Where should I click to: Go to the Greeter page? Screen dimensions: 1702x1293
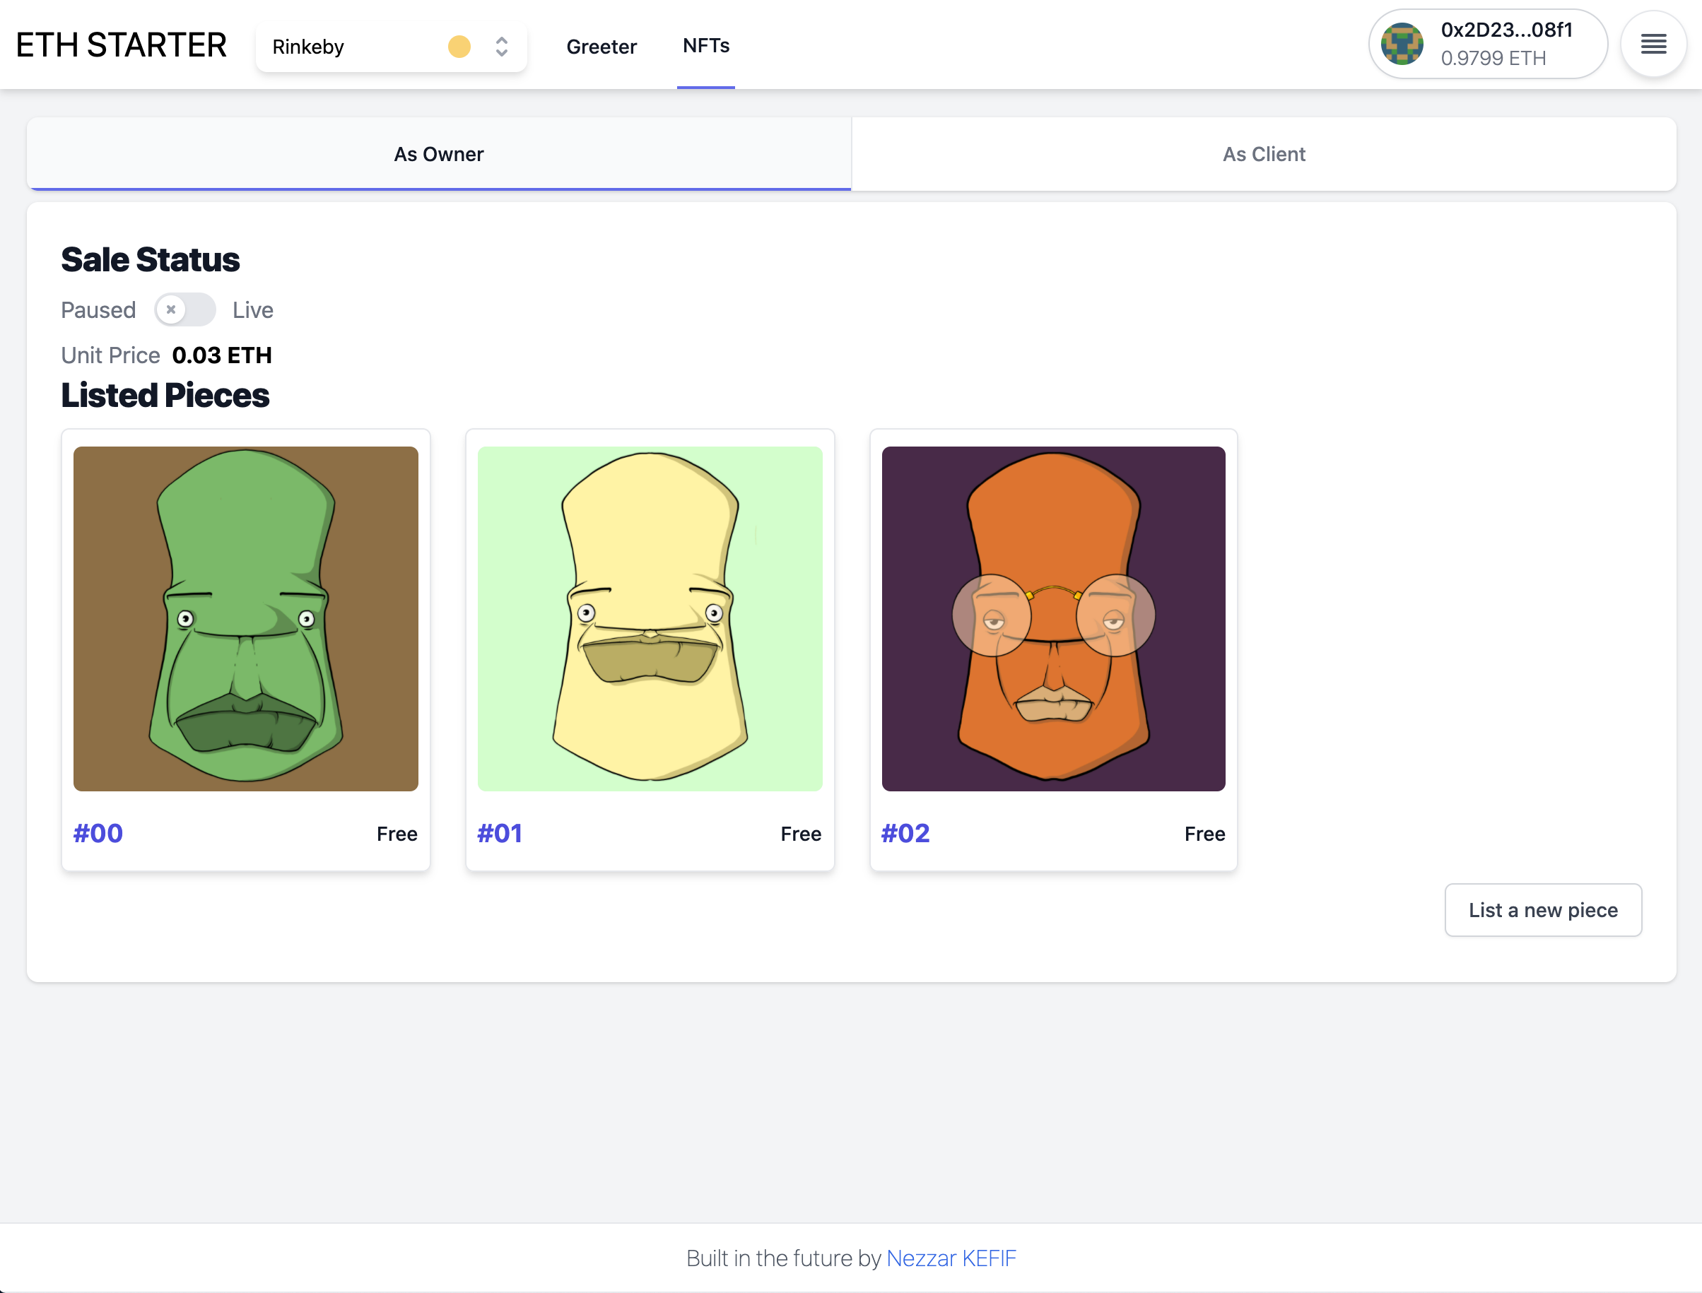pyautogui.click(x=601, y=47)
